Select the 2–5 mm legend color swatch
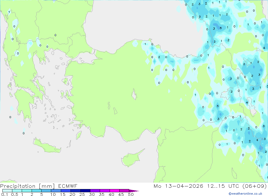Image resolution: width=268 pixels, height=196 pixels. (x=36, y=191)
